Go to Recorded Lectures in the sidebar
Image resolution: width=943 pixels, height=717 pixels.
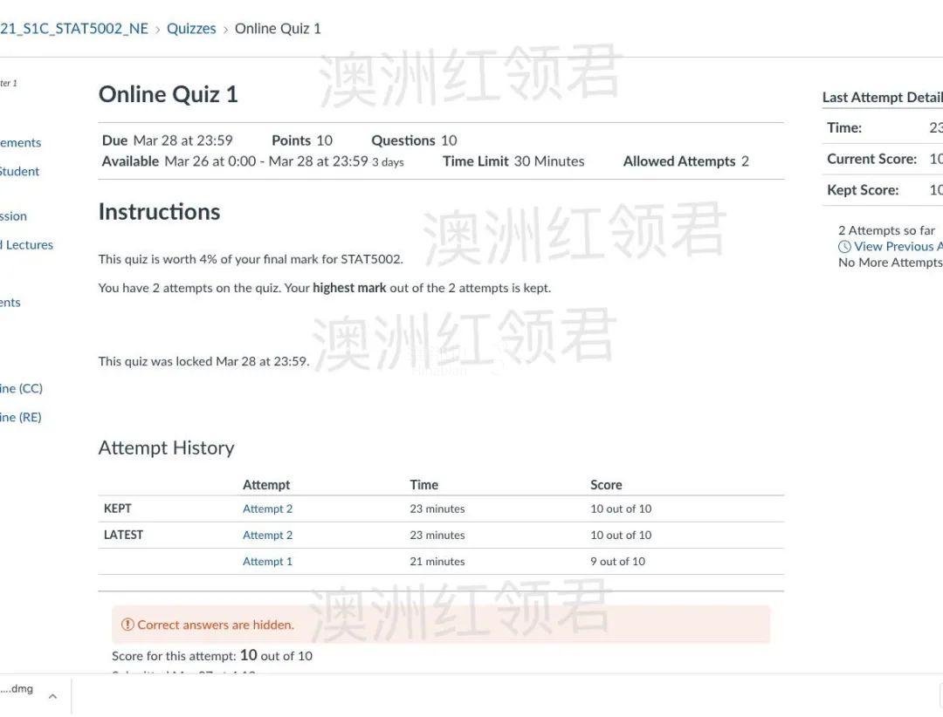pyautogui.click(x=26, y=245)
